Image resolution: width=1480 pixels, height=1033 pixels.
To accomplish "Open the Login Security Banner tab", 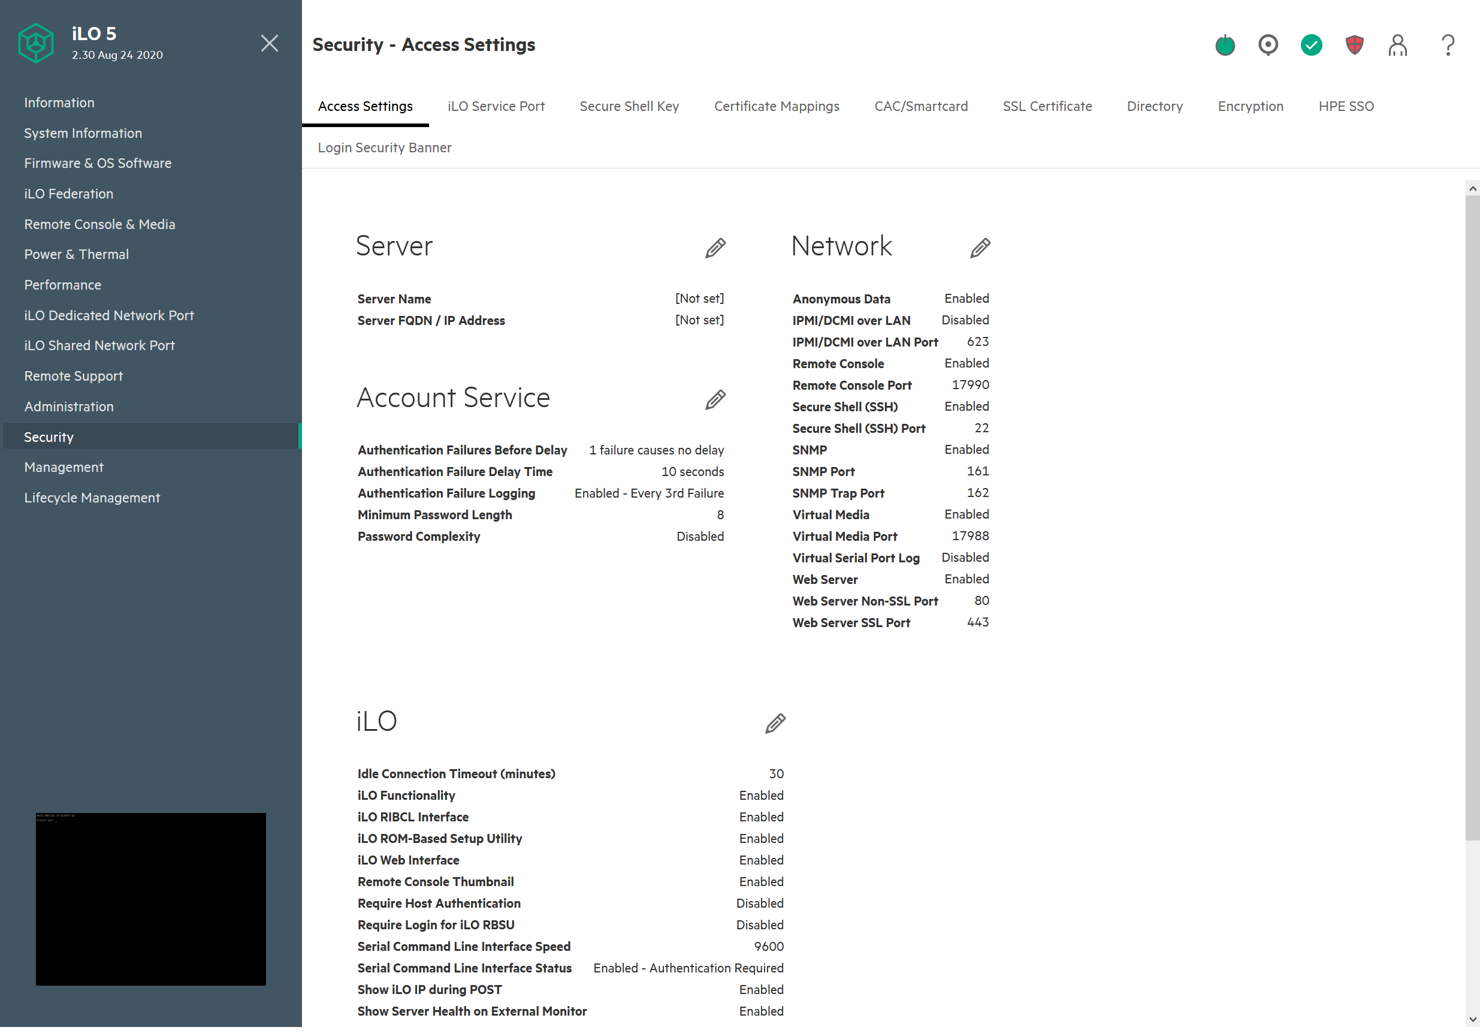I will 384,147.
